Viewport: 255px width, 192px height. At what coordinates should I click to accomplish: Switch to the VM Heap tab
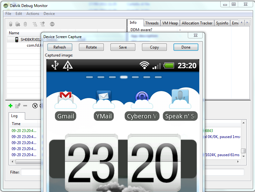click(170, 23)
